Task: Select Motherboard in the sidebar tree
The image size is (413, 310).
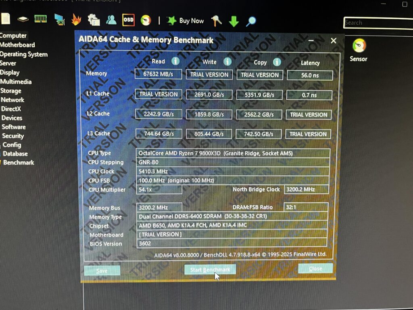Action: (x=17, y=45)
